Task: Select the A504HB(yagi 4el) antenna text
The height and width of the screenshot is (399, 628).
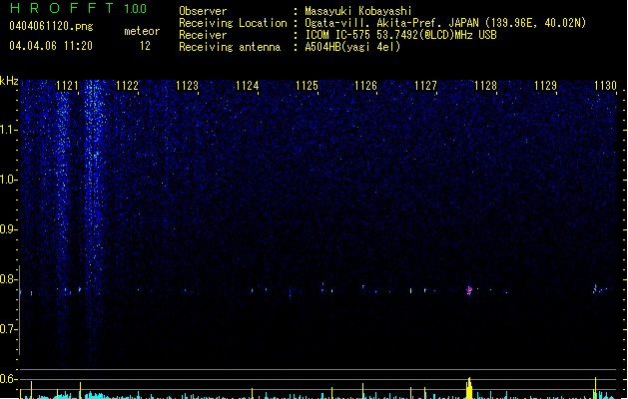Action: (x=352, y=47)
